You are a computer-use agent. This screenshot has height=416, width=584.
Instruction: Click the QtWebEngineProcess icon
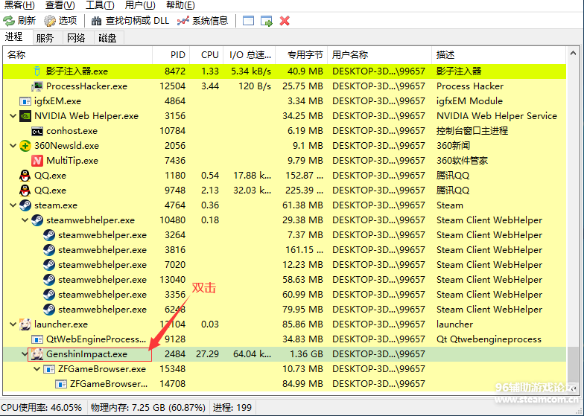[x=37, y=339]
